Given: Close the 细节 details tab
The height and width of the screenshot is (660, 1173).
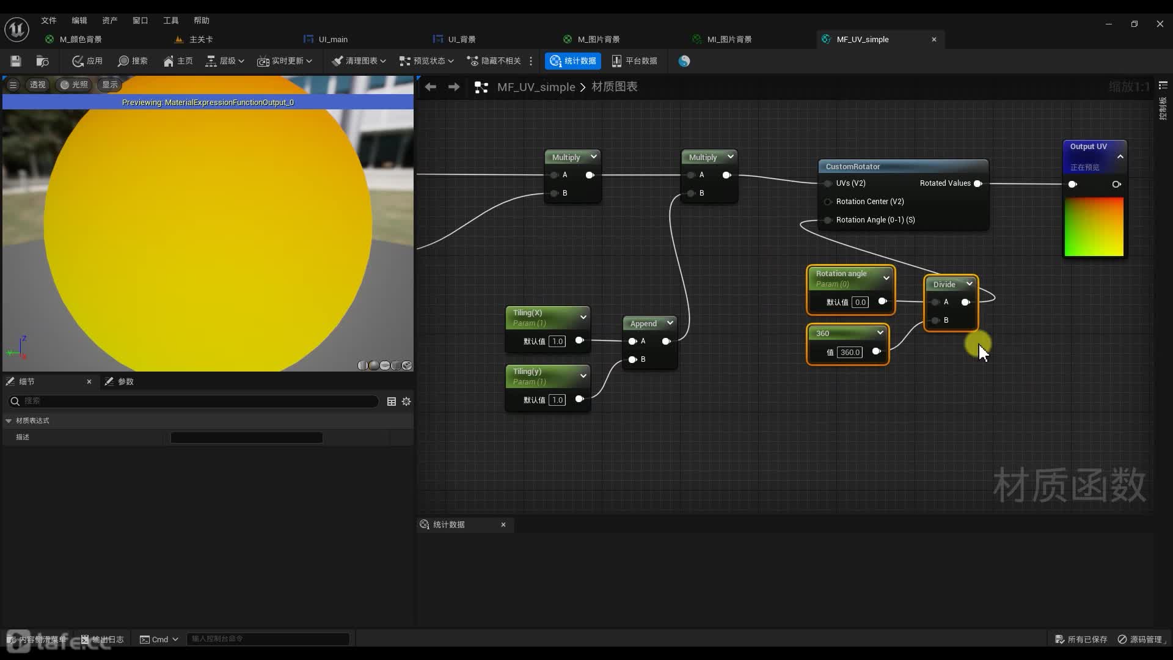Looking at the screenshot, I should click(x=89, y=381).
